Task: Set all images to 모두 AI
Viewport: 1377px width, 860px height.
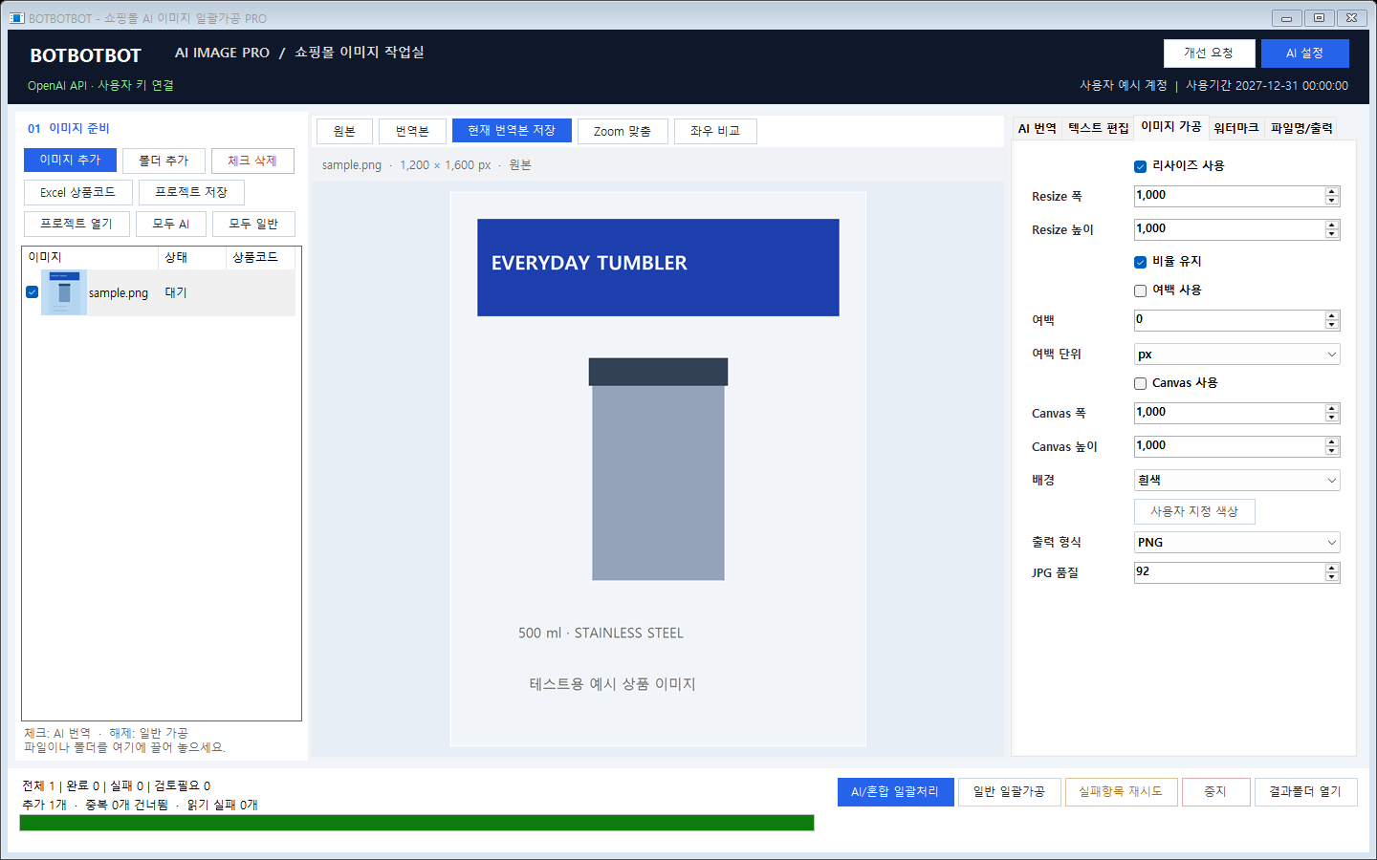Action: click(x=171, y=224)
